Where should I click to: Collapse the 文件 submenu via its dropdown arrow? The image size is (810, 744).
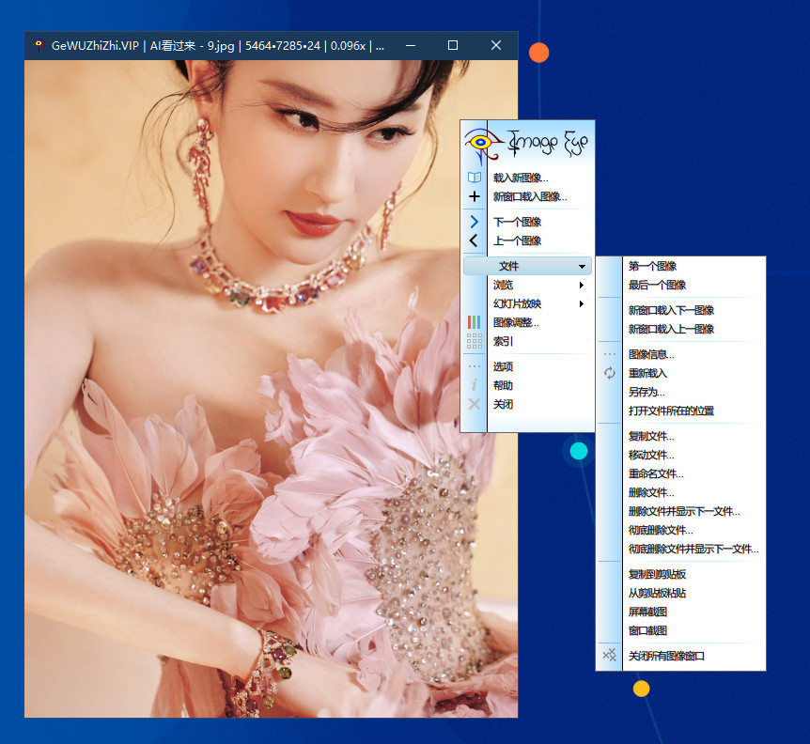click(582, 267)
